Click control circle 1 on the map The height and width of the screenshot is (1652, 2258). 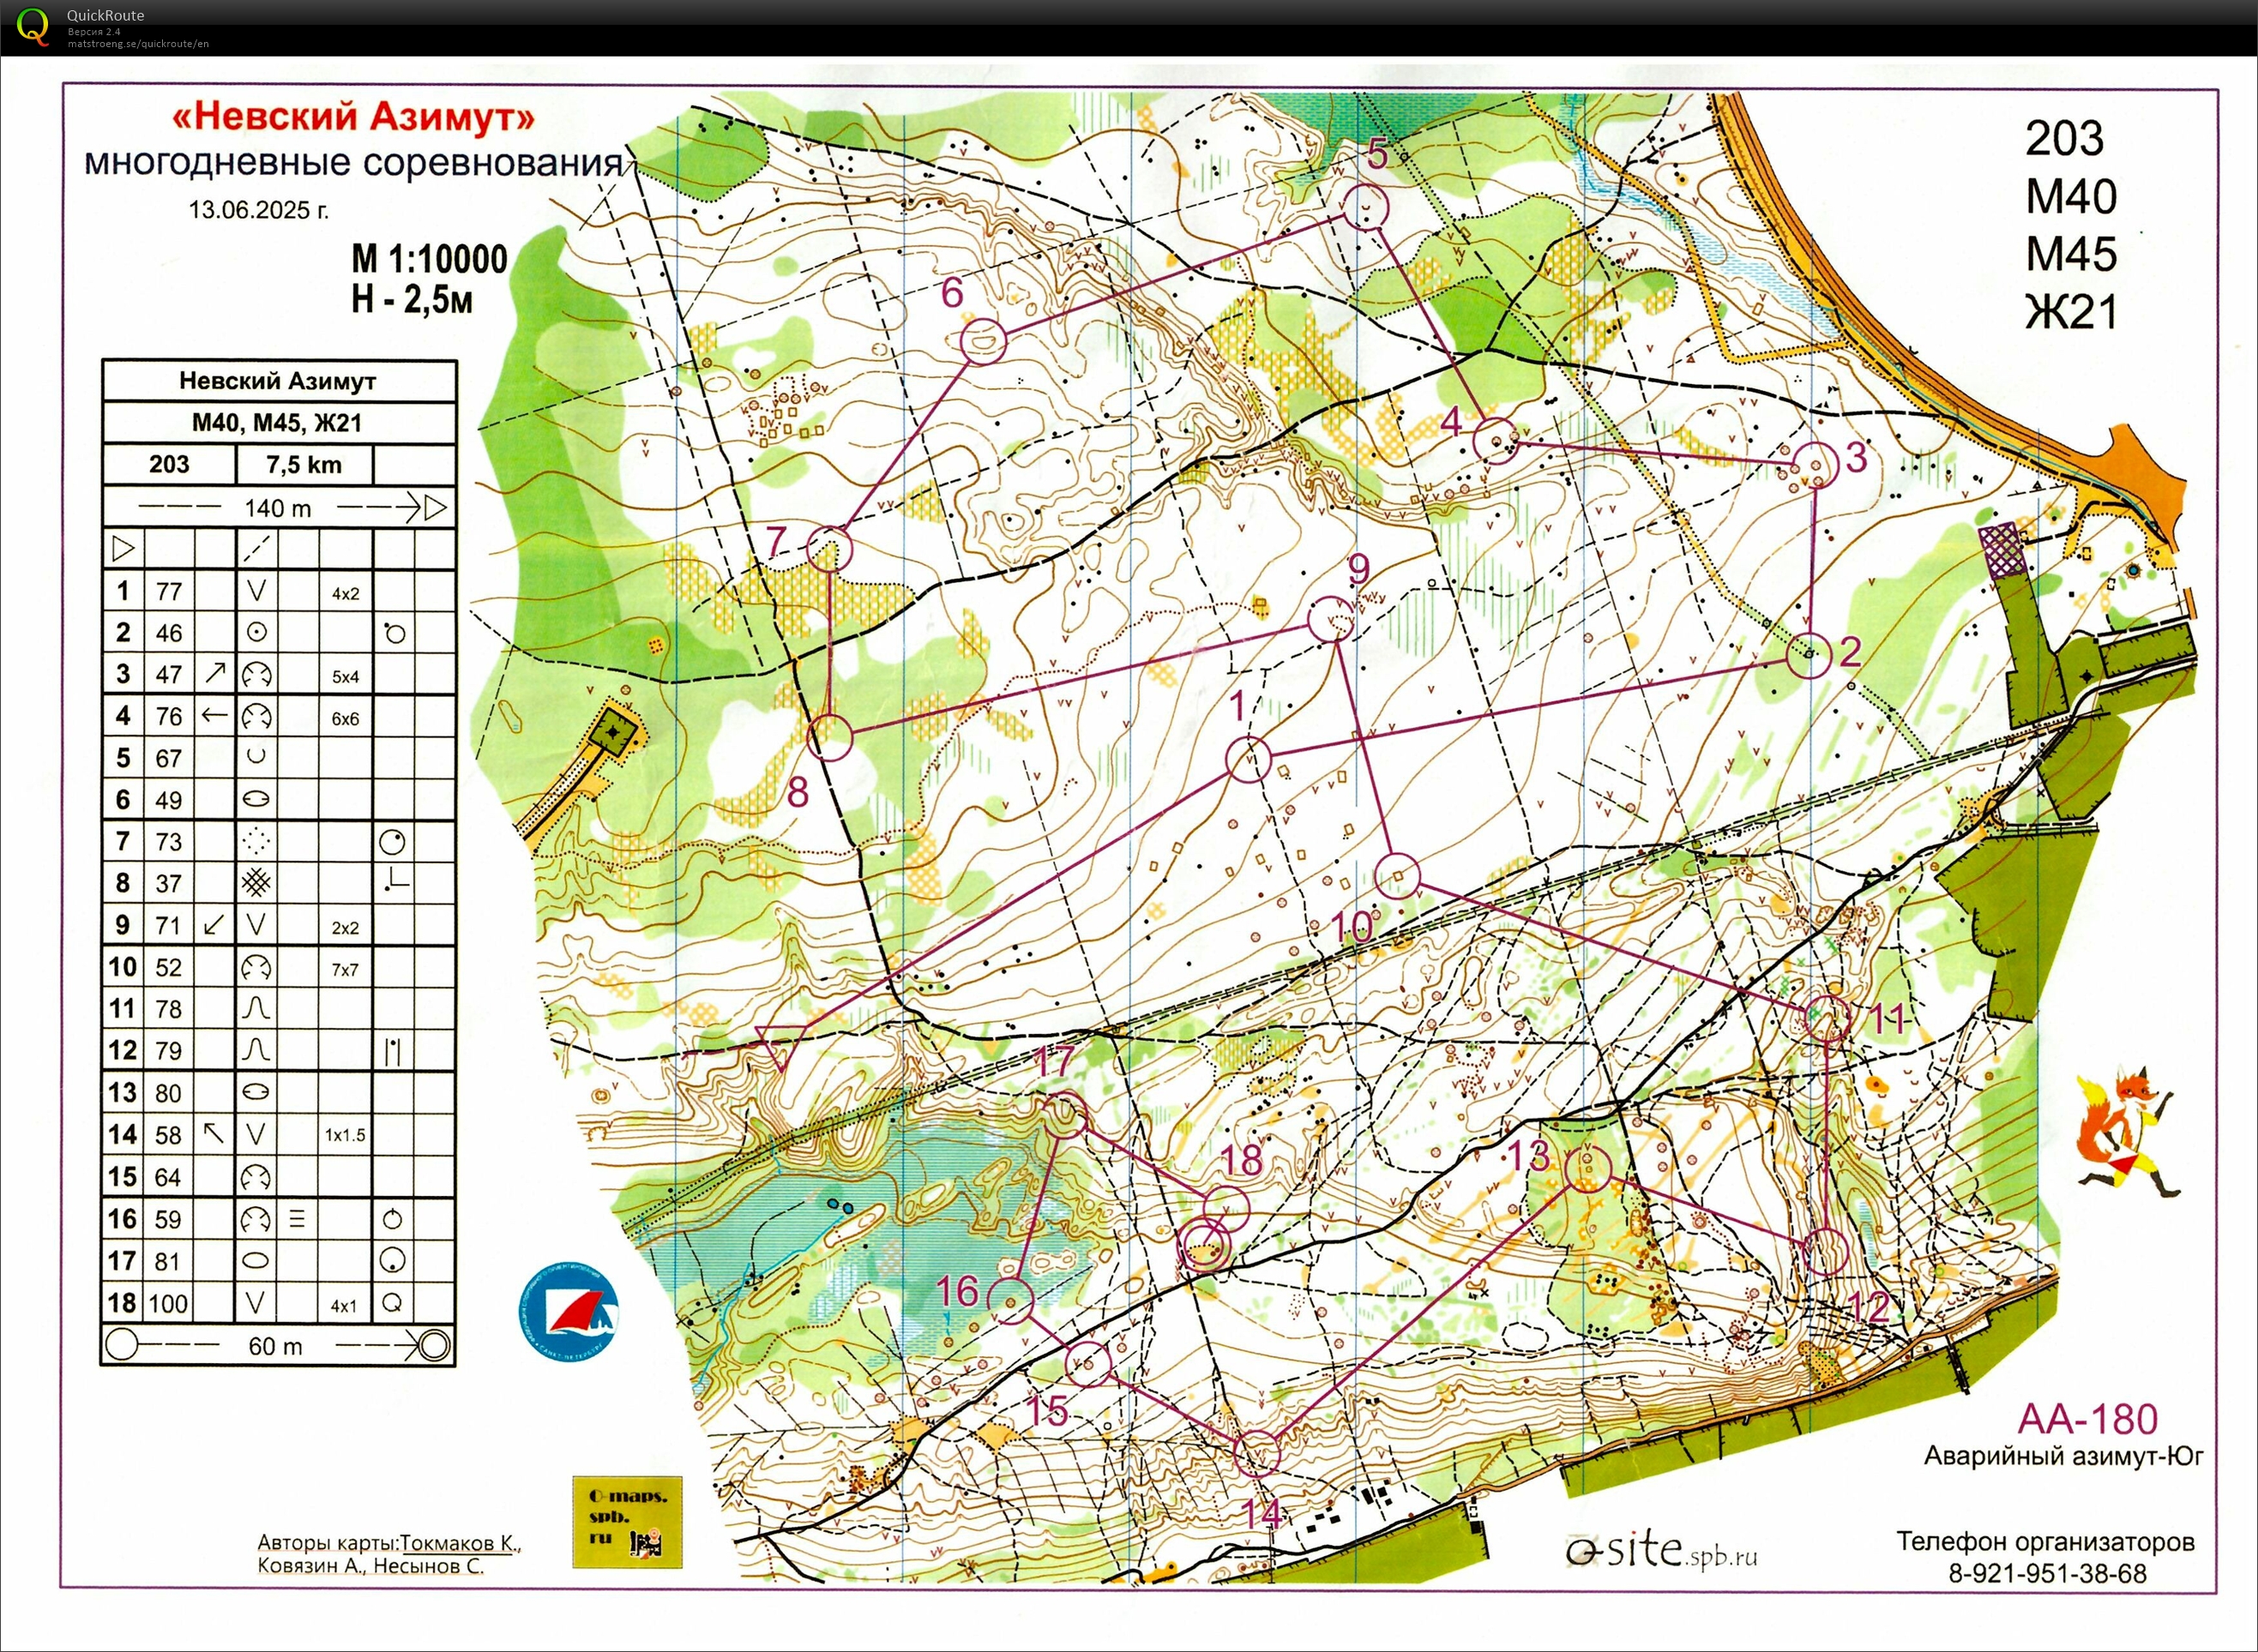1248,760
